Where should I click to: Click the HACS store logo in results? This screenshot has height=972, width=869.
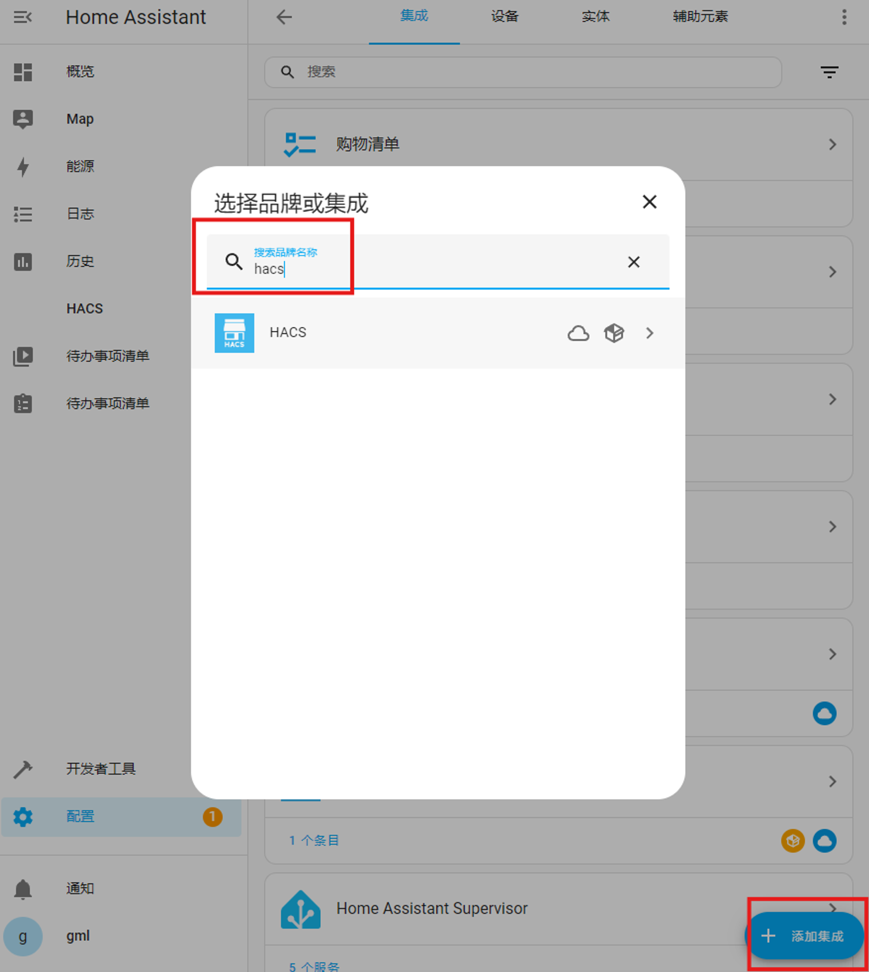[x=234, y=333]
